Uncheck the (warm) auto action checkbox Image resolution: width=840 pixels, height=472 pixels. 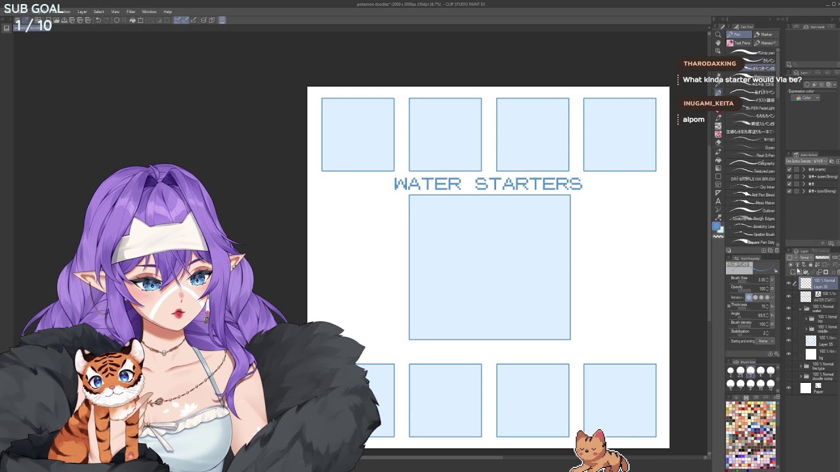[x=789, y=170]
